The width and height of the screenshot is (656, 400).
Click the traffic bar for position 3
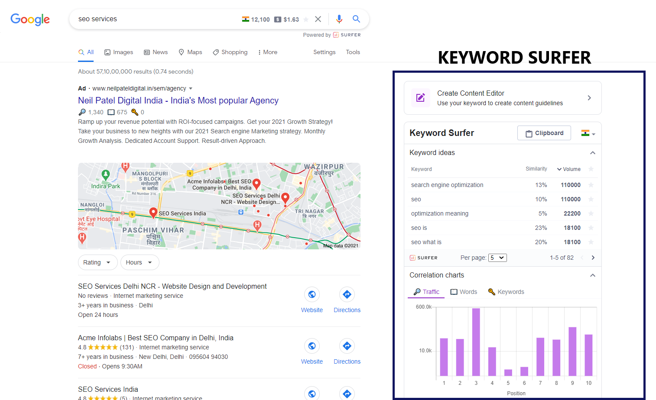(476, 342)
